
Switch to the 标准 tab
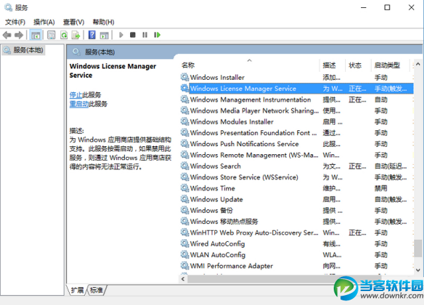96,290
